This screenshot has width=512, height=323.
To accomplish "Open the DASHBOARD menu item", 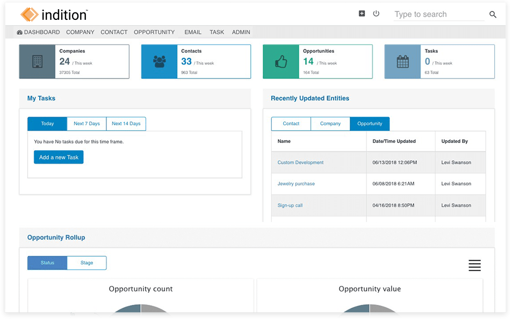I will point(38,32).
